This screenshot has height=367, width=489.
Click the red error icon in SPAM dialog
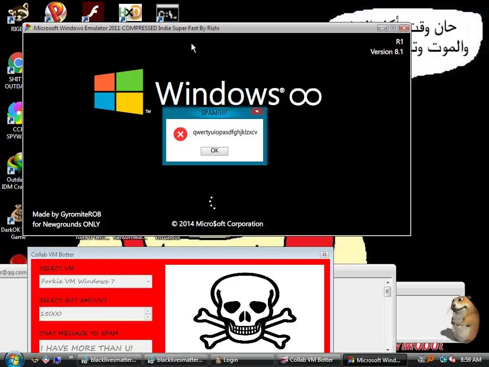180,134
